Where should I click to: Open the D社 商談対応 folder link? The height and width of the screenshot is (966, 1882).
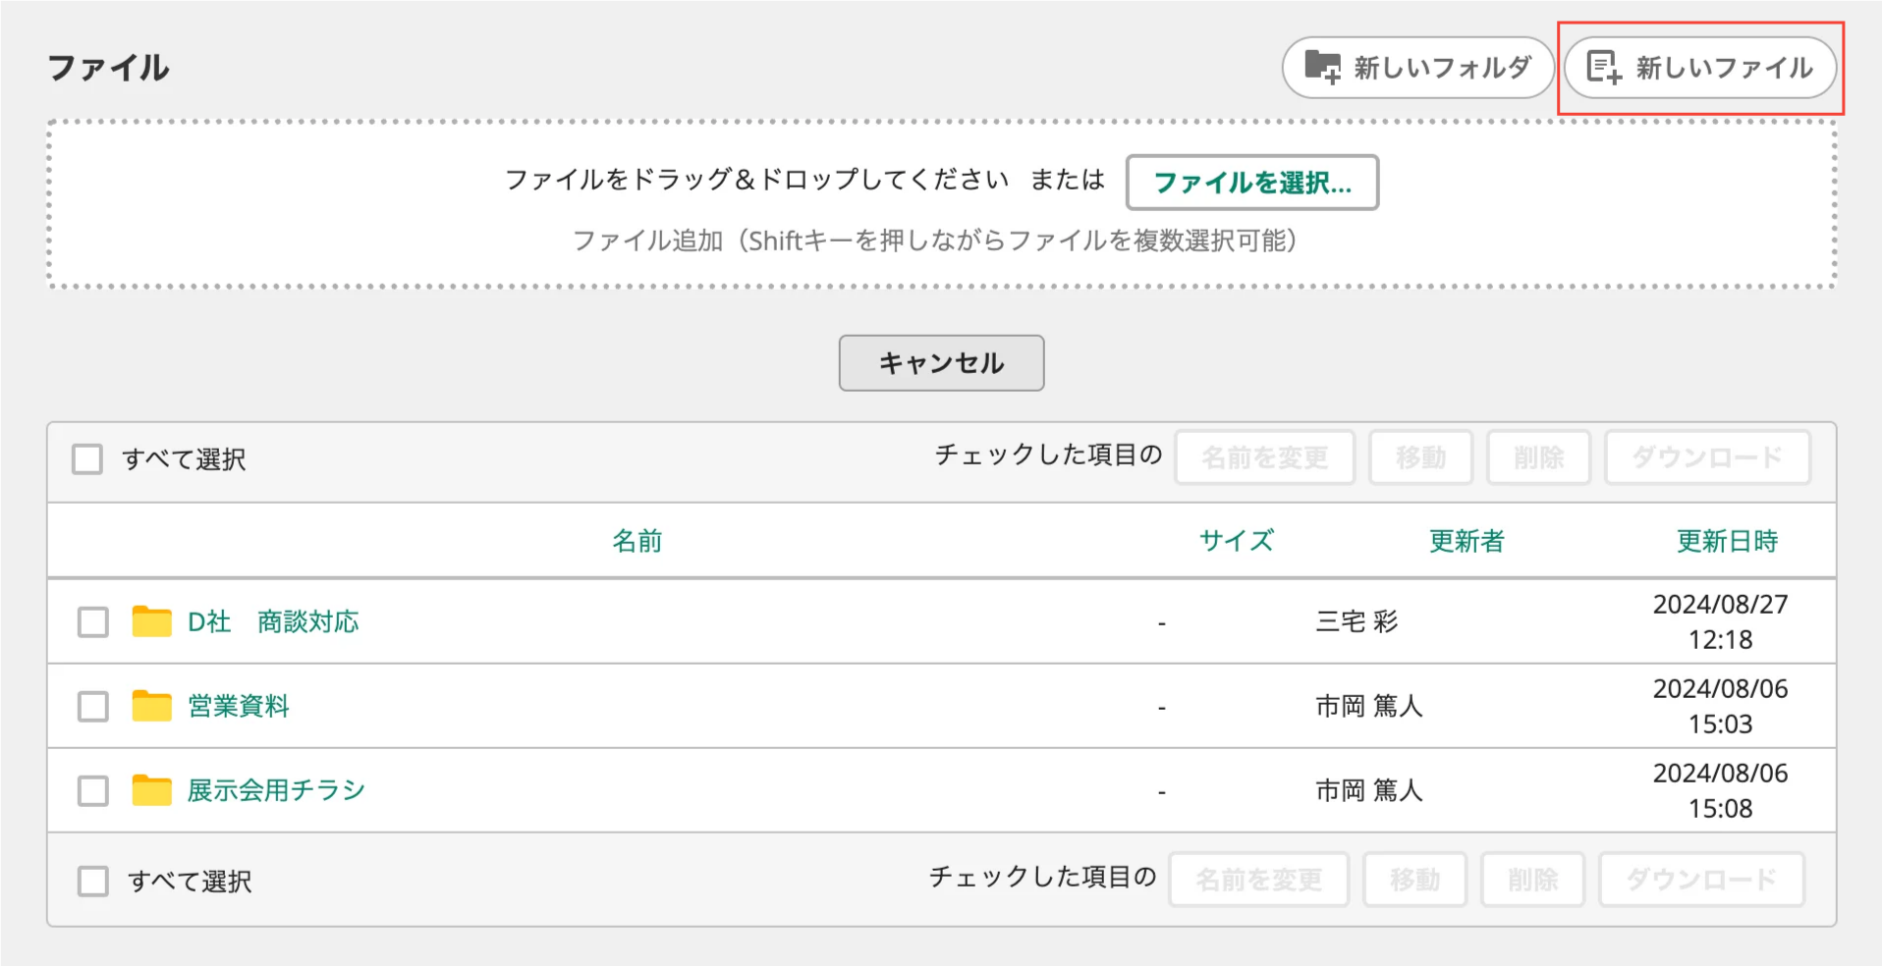point(273,621)
